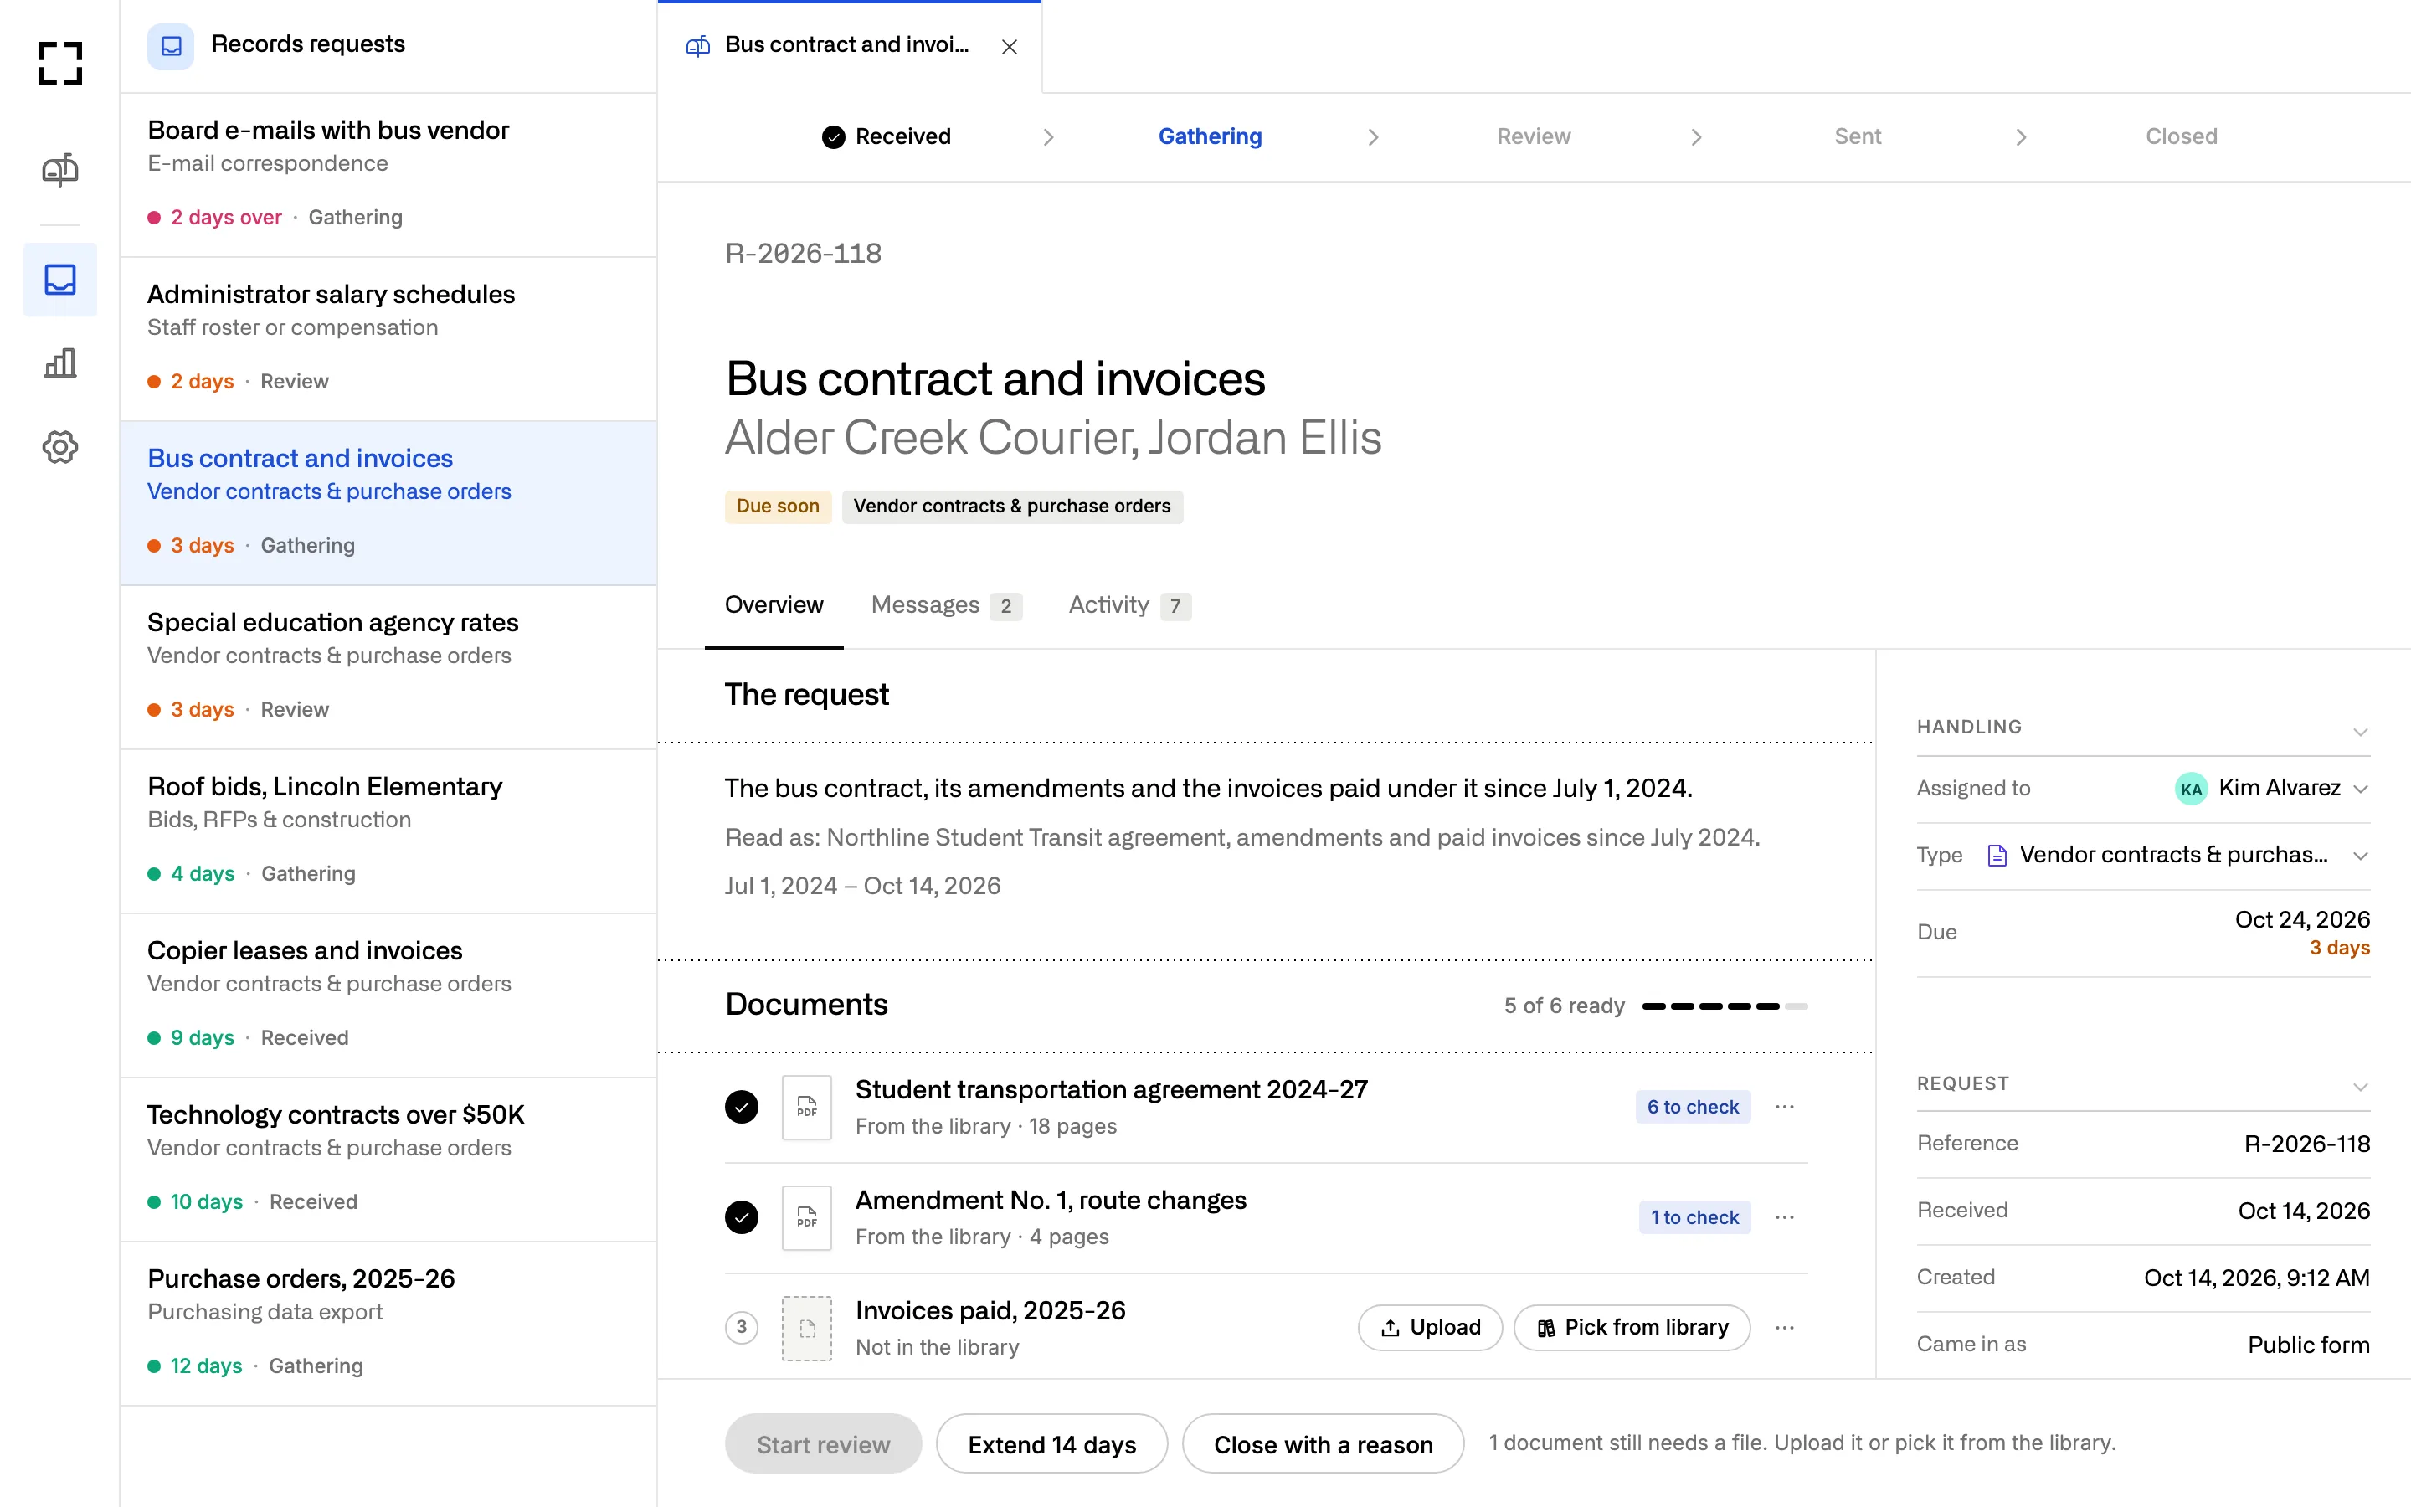This screenshot has width=2411, height=1507.
Task: Click the 1 to check badge
Action: point(1694,1217)
